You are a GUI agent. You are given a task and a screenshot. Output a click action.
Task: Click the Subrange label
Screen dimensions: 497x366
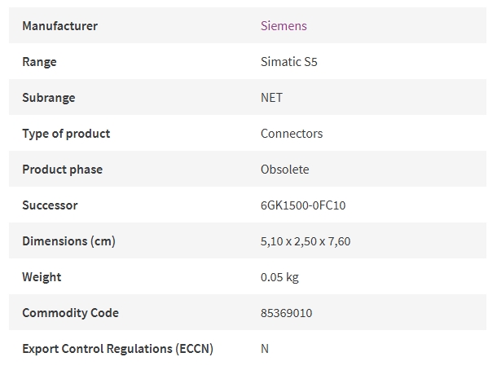49,97
